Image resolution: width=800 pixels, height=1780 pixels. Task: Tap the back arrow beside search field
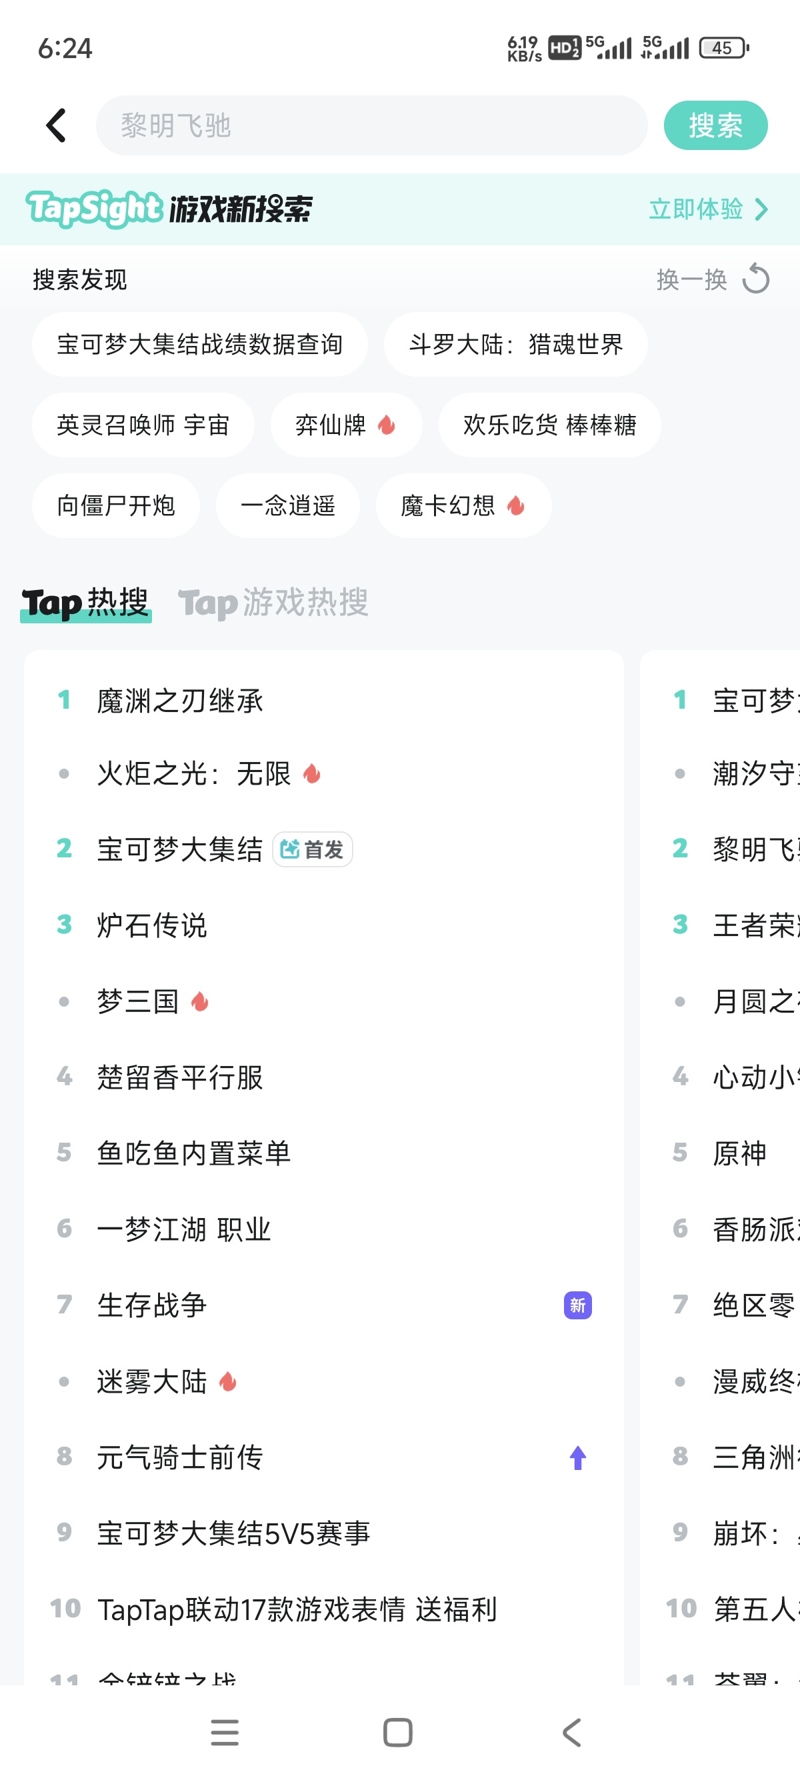56,125
